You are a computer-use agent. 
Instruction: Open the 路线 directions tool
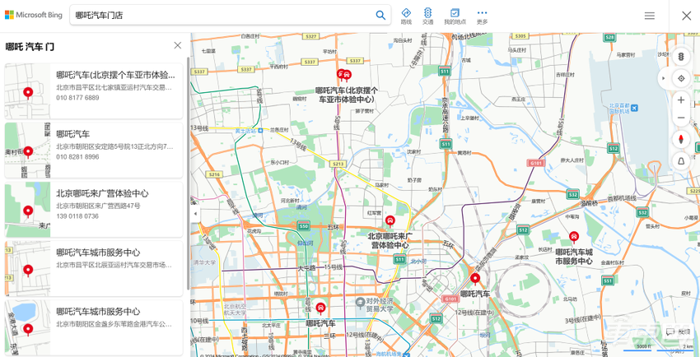(x=406, y=16)
